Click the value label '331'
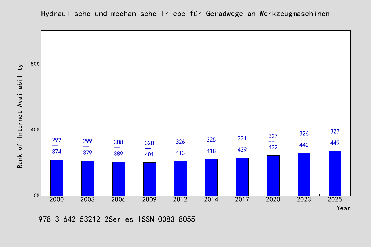The height and width of the screenshot is (247, 371). coord(242,138)
